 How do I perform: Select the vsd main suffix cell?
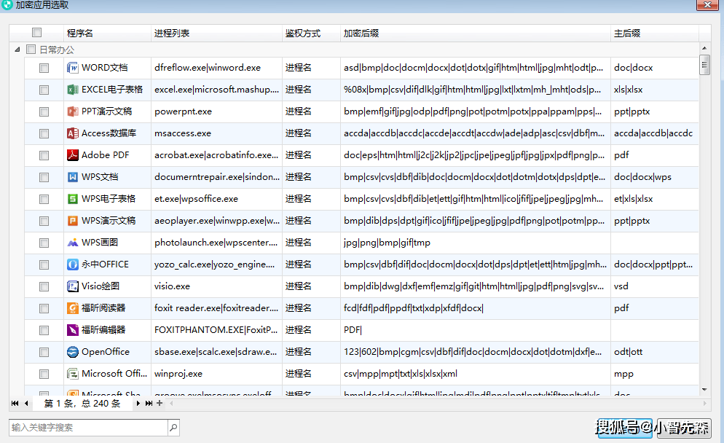click(655, 286)
